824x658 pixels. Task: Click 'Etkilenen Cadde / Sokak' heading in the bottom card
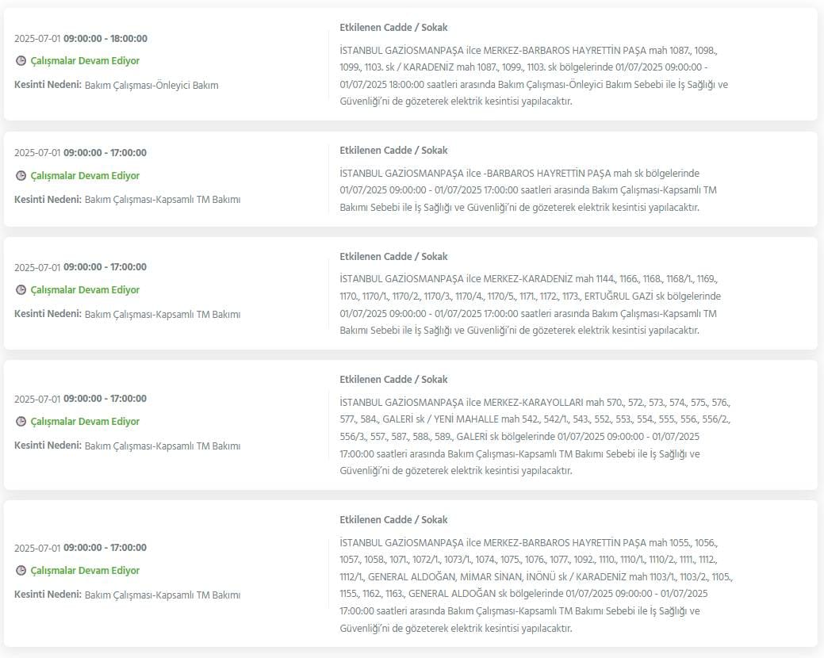coord(393,520)
